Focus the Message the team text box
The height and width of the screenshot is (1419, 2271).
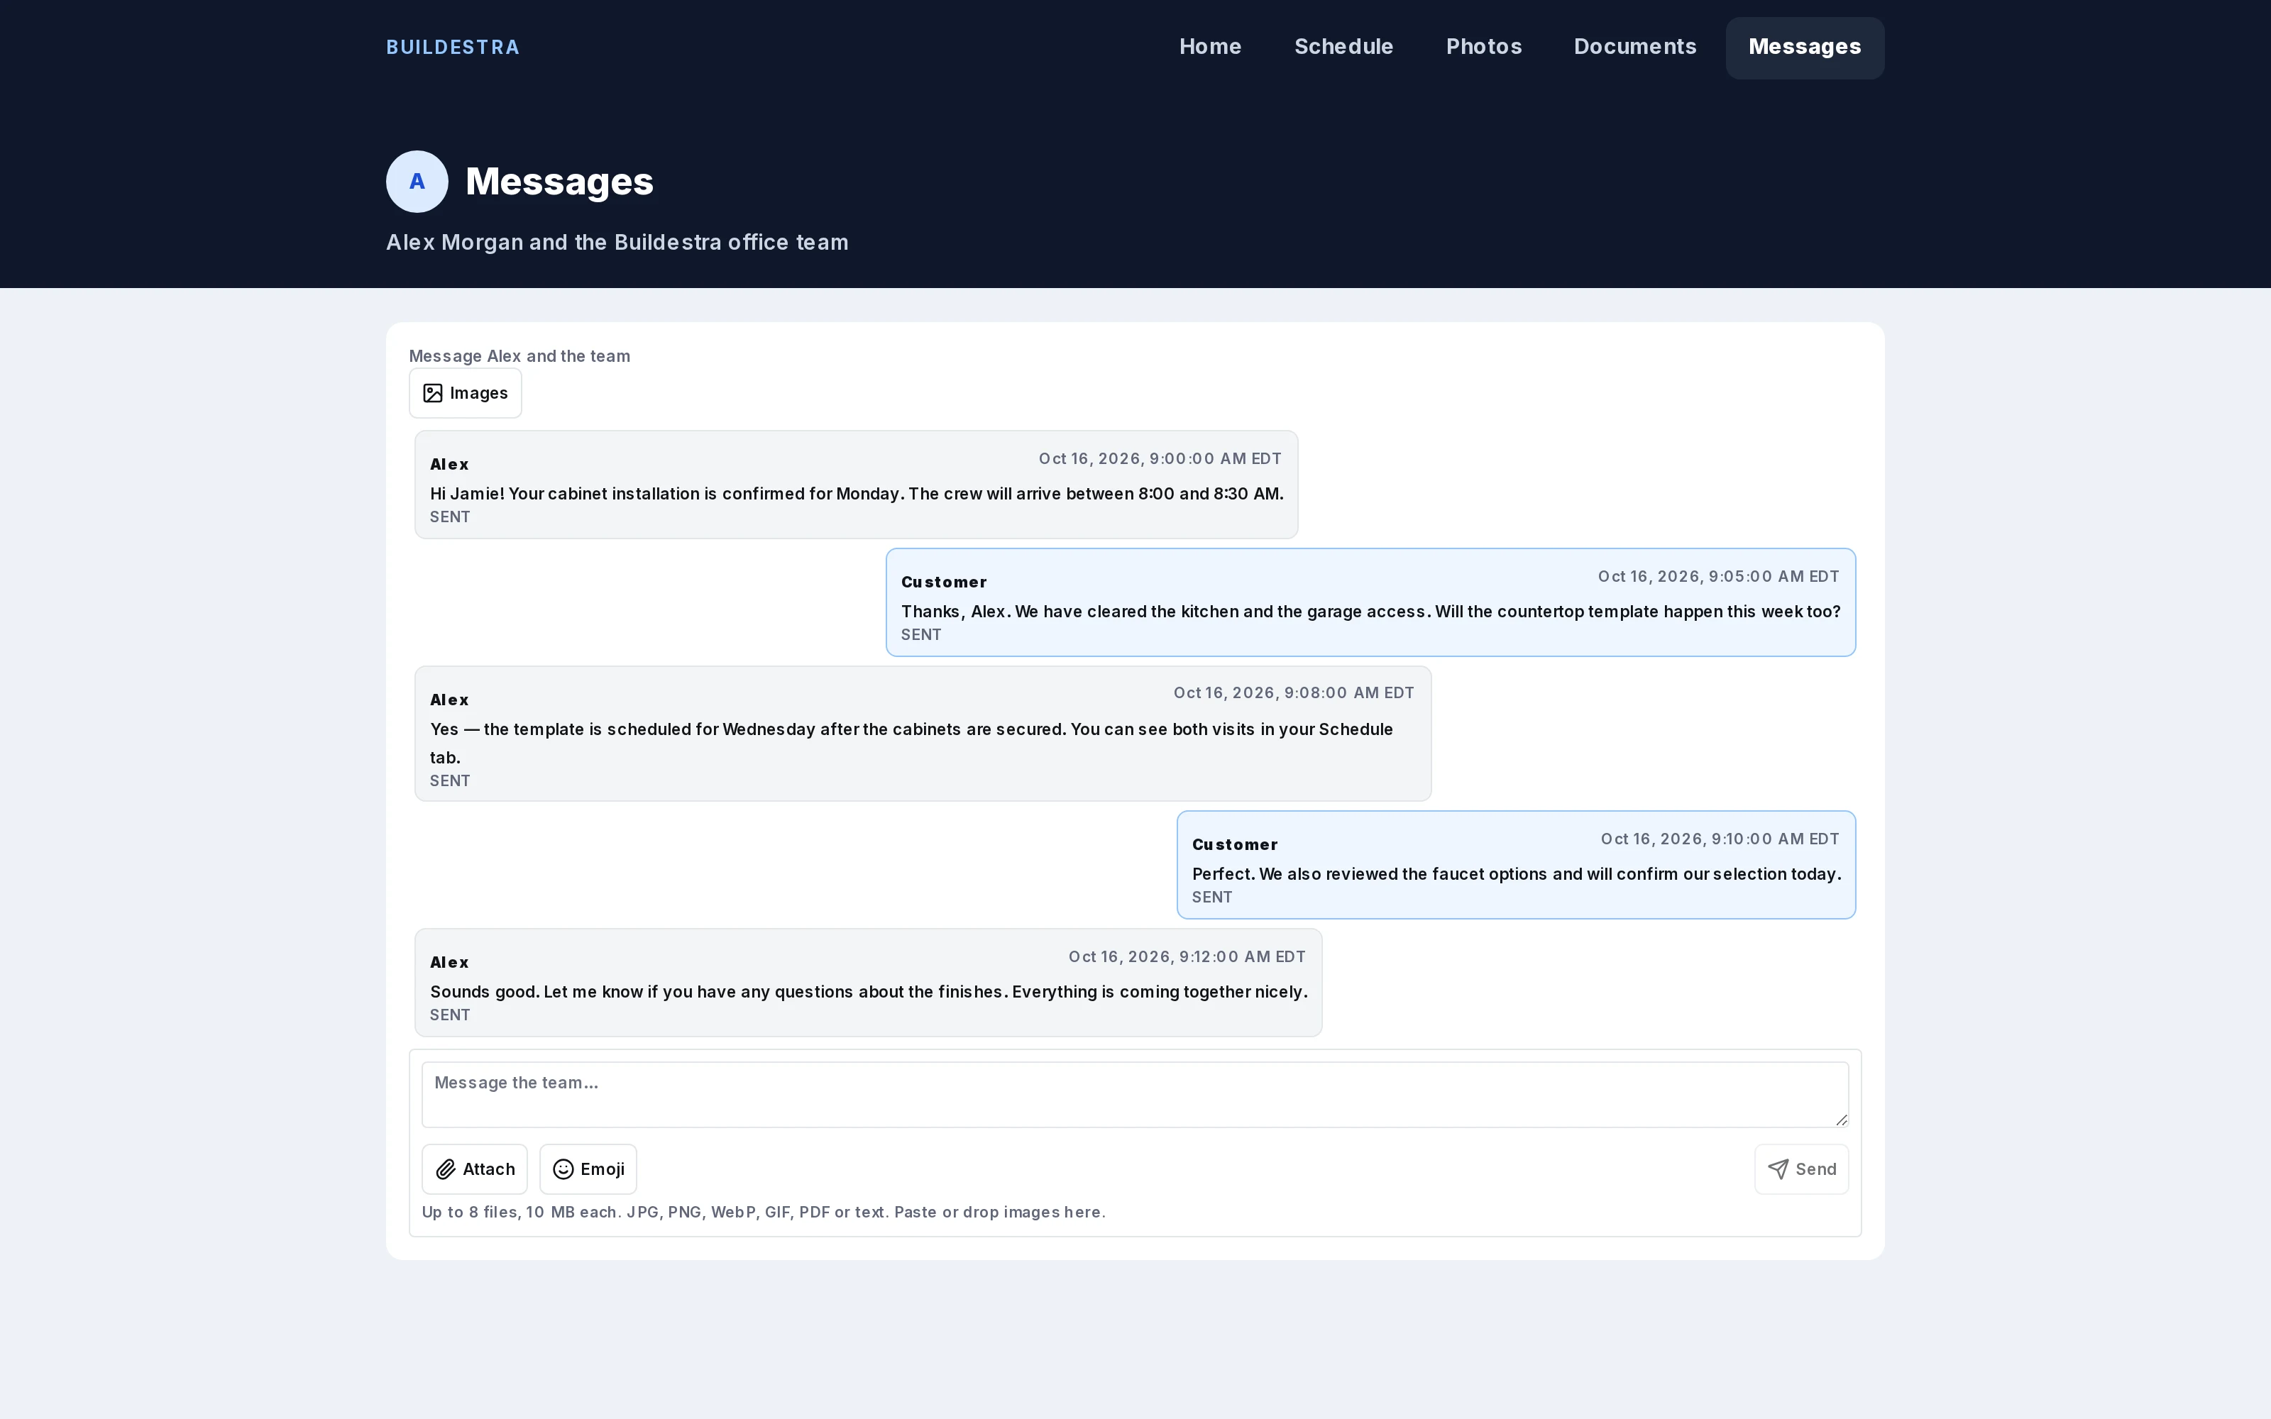(x=1135, y=1094)
